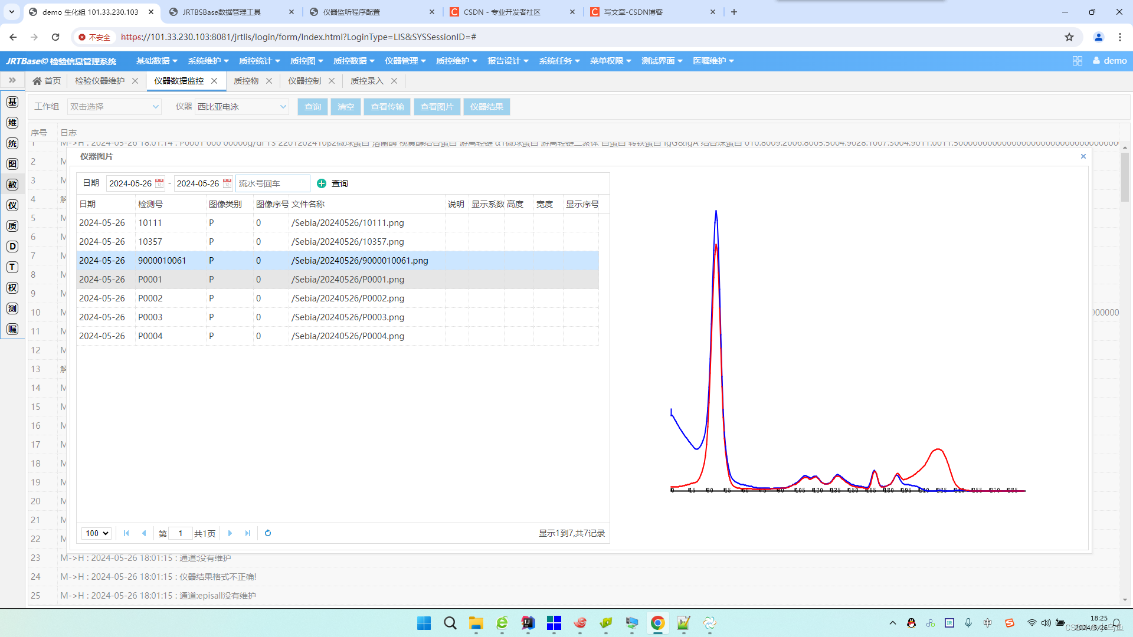Open the 仪器管理 menu

tap(405, 61)
